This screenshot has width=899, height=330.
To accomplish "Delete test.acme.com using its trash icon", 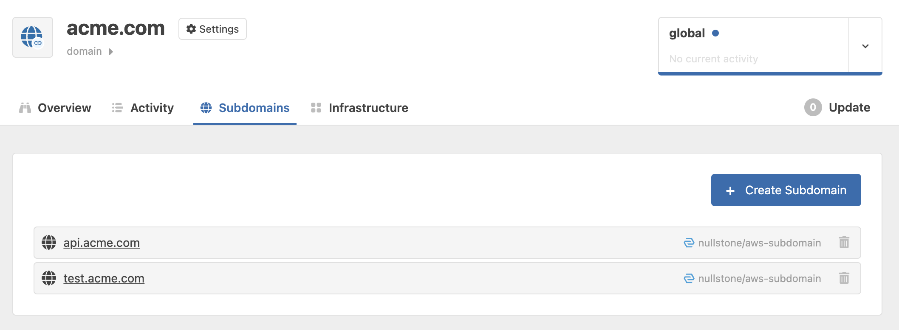I will 844,278.
